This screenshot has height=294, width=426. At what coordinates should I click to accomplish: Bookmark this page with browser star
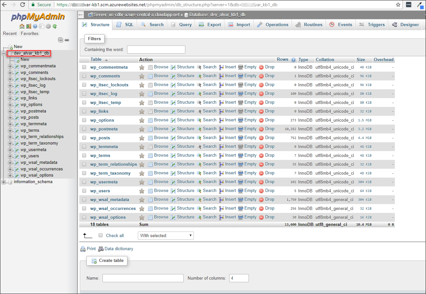(x=398, y=5)
